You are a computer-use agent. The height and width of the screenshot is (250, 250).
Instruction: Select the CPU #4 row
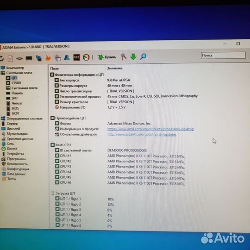pyautogui.click(x=120, y=172)
